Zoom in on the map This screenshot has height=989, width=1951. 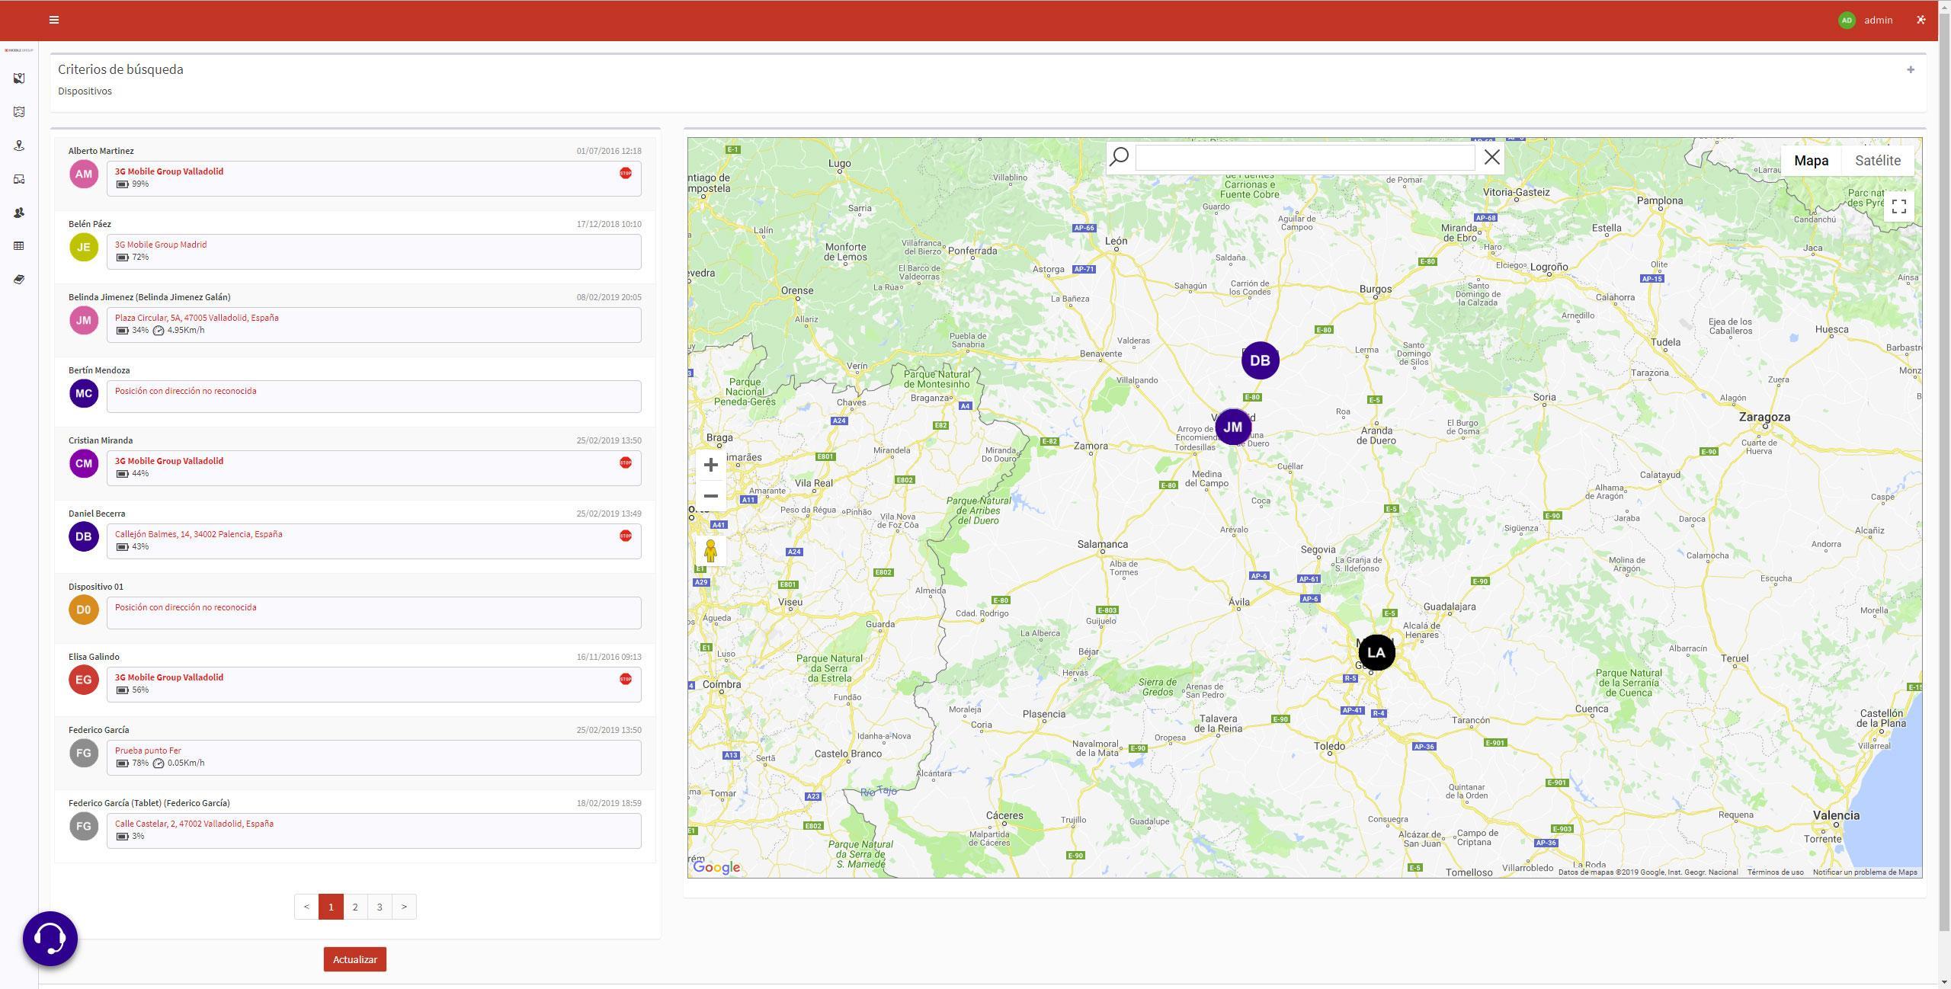tap(710, 465)
